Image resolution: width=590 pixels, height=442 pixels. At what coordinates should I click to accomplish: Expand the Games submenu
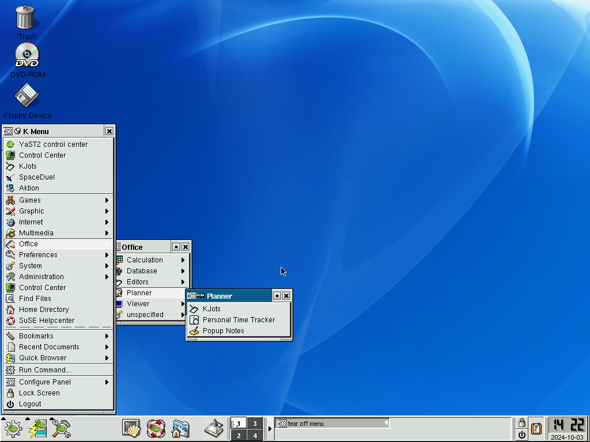coord(59,200)
